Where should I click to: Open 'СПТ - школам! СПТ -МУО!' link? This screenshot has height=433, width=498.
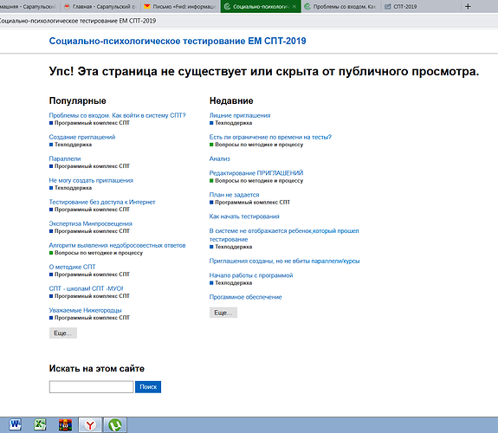coord(86,288)
